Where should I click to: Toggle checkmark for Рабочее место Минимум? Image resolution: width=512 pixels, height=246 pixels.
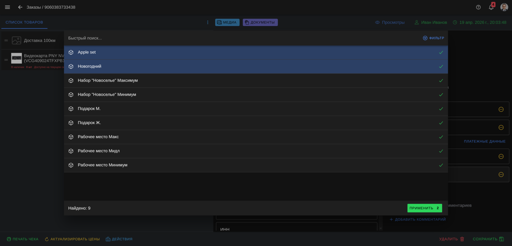[x=441, y=165]
